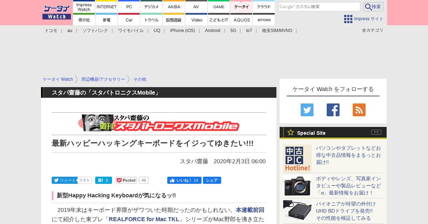
Task: Select the 5G category link
Action: [x=233, y=31]
